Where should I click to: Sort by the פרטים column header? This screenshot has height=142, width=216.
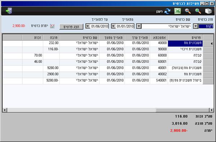click(185, 37)
